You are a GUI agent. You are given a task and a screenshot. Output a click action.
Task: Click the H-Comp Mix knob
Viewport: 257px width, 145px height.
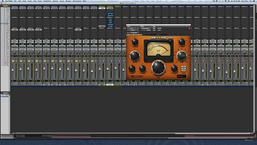coord(182,56)
